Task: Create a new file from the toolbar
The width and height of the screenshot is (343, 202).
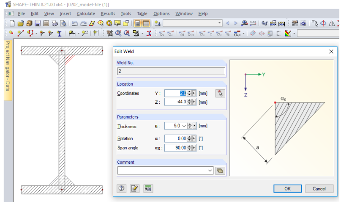Action: point(12,23)
